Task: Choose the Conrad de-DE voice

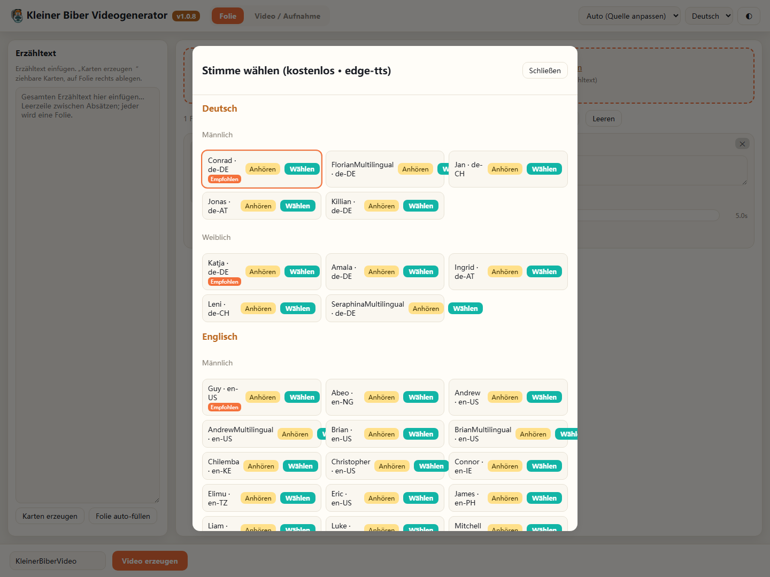Action: pyautogui.click(x=302, y=169)
